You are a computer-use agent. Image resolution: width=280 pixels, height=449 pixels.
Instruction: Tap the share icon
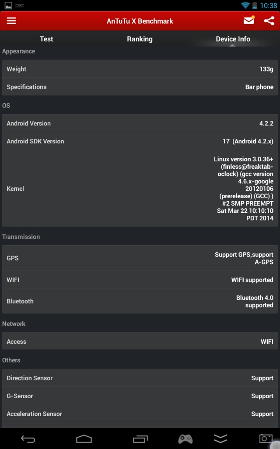click(x=269, y=21)
